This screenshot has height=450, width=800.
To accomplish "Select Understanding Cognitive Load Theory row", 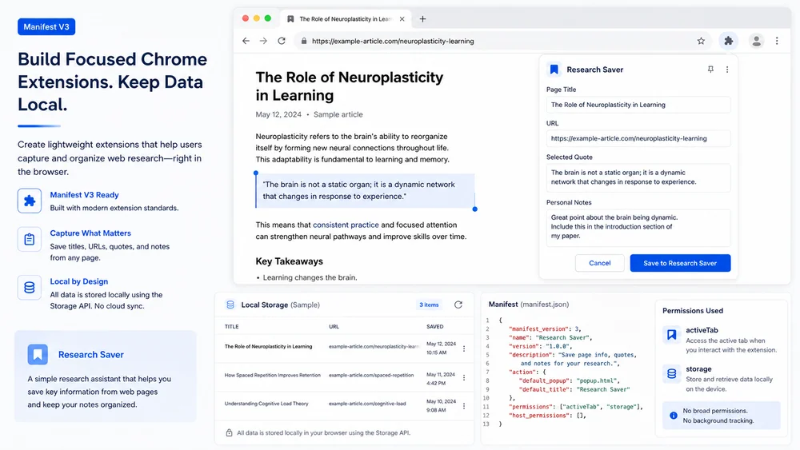I will 346,406.
